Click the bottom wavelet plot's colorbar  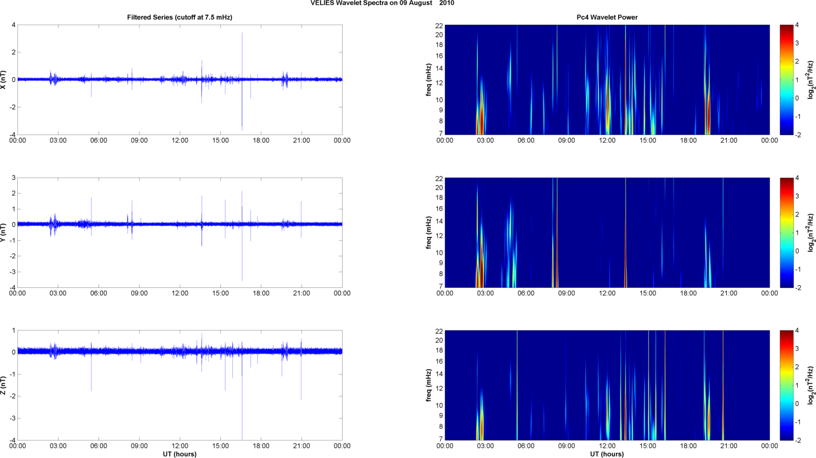click(786, 385)
